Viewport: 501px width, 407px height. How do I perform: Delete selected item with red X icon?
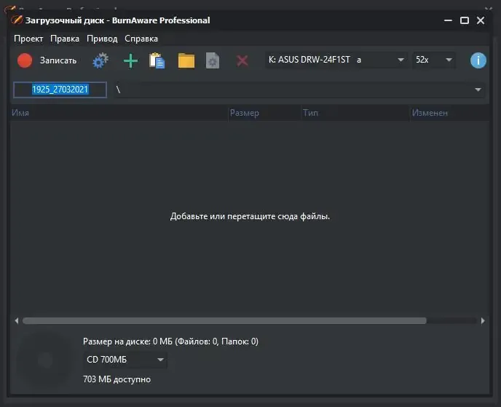point(242,60)
